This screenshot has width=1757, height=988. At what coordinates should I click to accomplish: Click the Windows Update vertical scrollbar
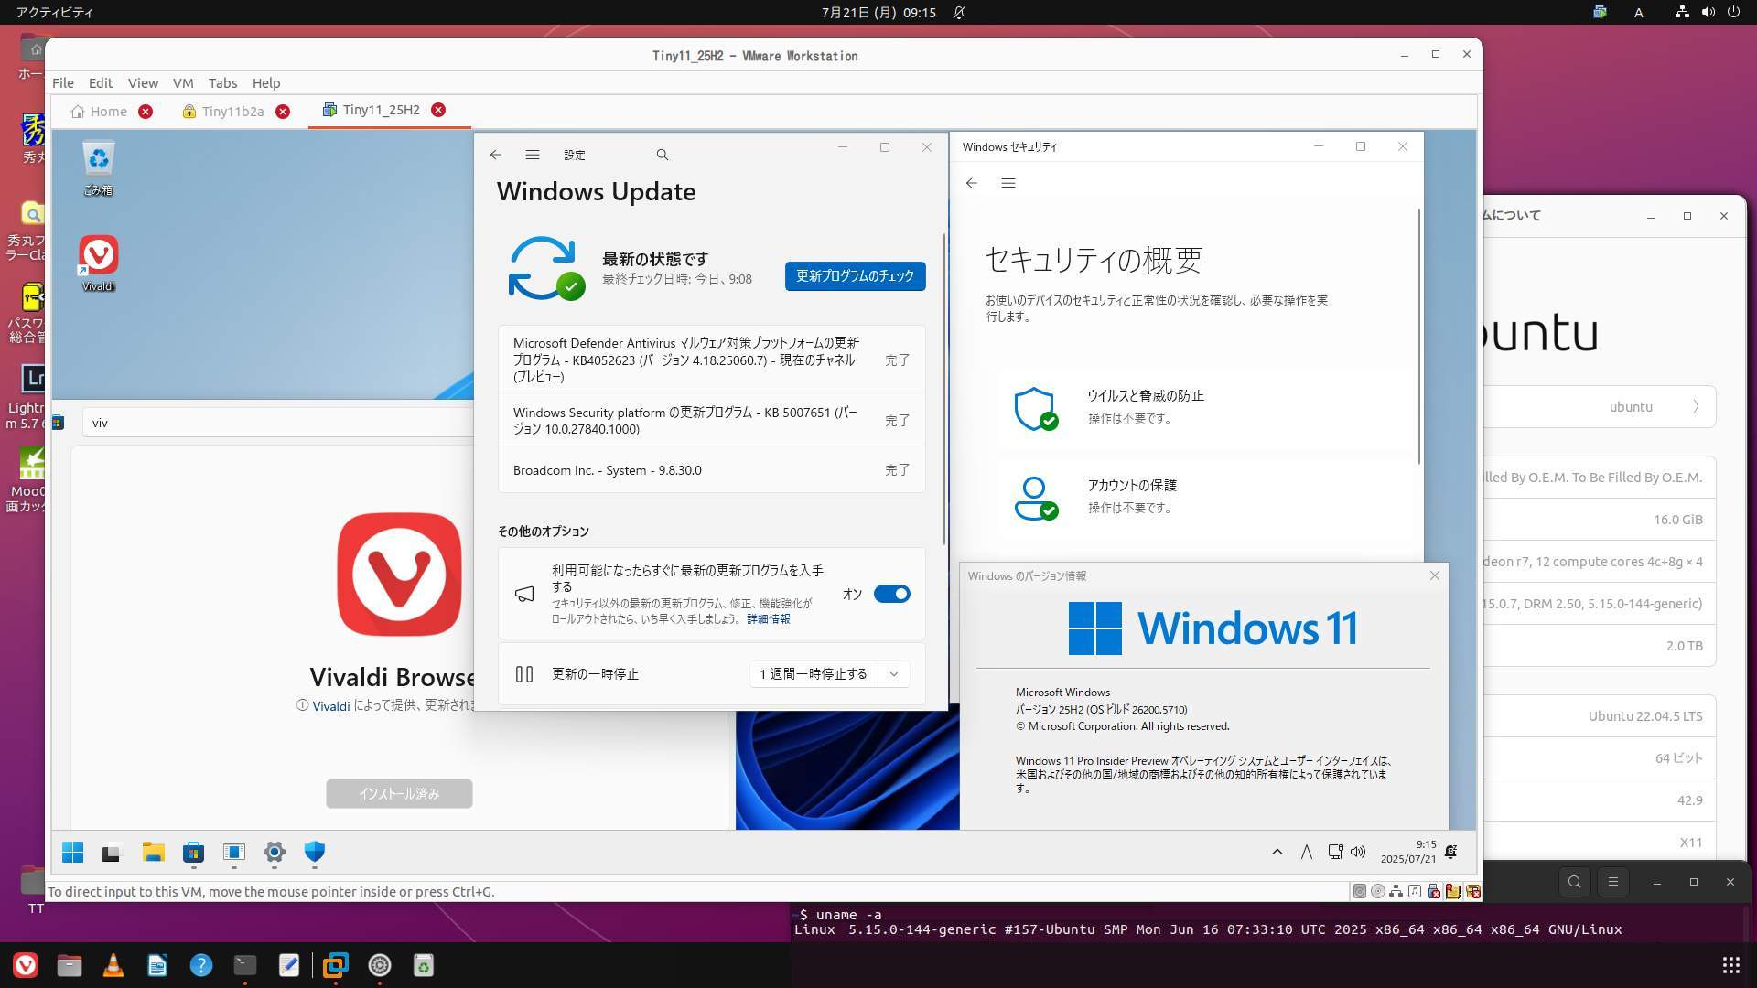(943, 389)
